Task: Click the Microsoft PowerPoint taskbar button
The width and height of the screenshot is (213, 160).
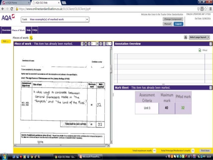Action: (90, 157)
